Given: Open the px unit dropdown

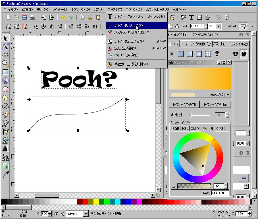Looking at the screenshot, I should click(218, 26).
